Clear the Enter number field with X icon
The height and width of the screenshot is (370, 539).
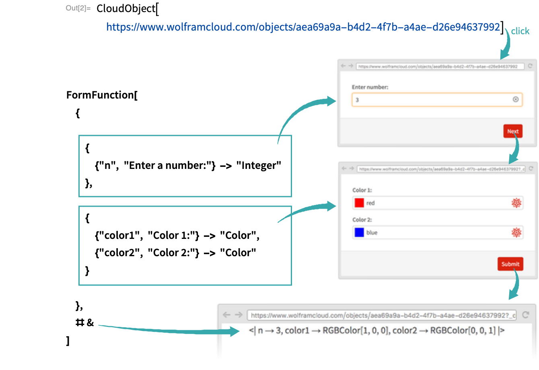click(516, 100)
